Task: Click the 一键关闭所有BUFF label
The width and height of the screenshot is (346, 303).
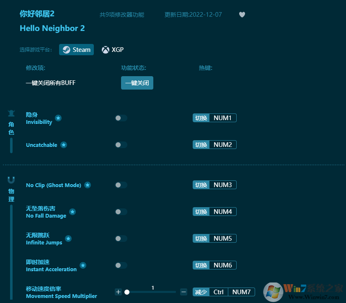Action: [x=51, y=83]
